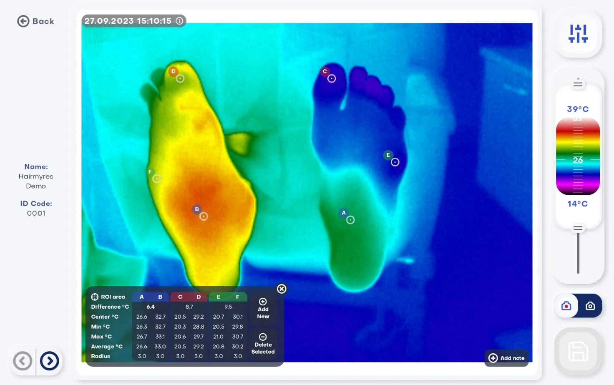This screenshot has width=614, height=385.
Task: Click the Back arrow button
Action: tap(35, 21)
